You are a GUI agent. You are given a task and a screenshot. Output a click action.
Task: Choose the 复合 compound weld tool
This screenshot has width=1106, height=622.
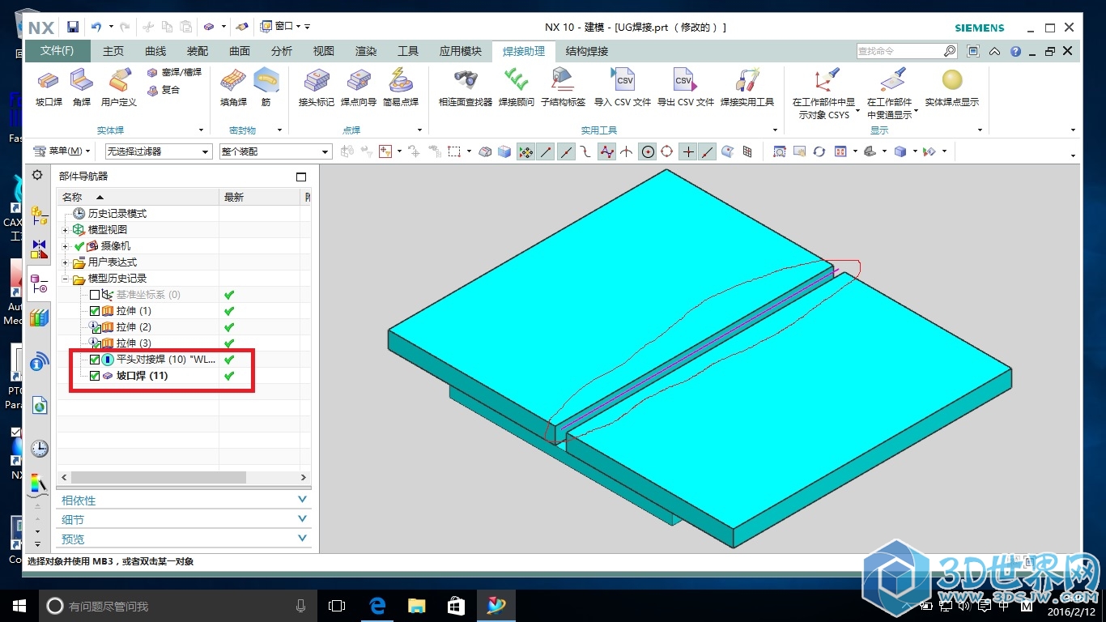point(164,90)
